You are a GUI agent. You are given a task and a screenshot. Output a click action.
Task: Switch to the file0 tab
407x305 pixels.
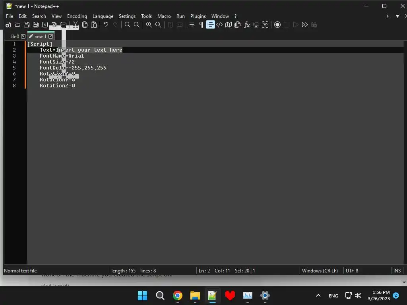pyautogui.click(x=15, y=36)
